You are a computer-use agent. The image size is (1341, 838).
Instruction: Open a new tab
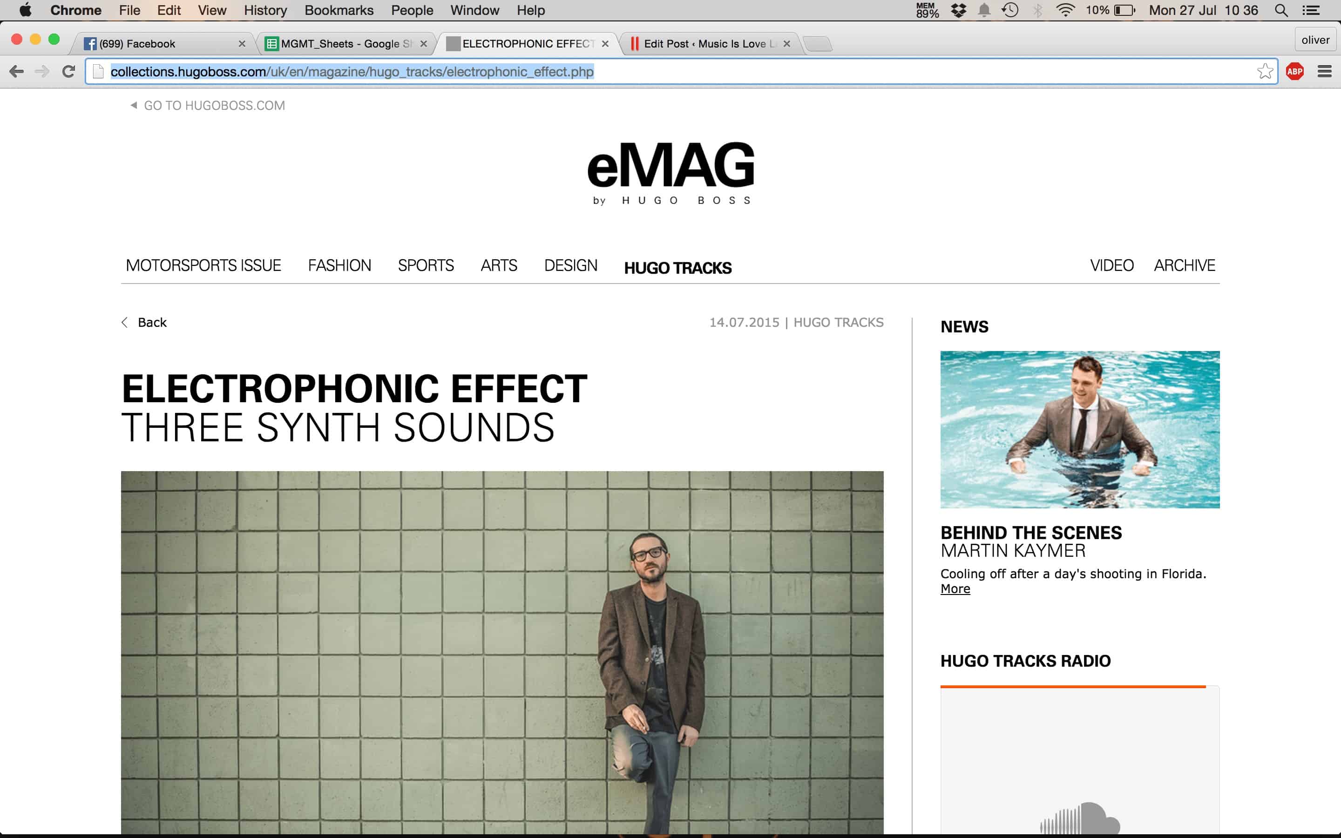click(x=817, y=44)
